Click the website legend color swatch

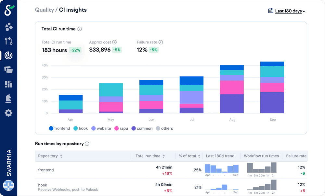click(x=93, y=129)
